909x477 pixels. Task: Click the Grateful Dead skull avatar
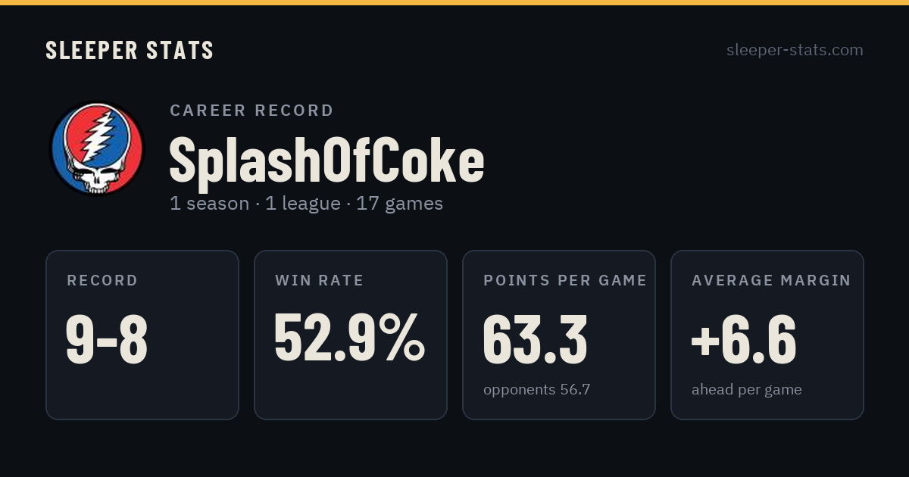pos(96,148)
